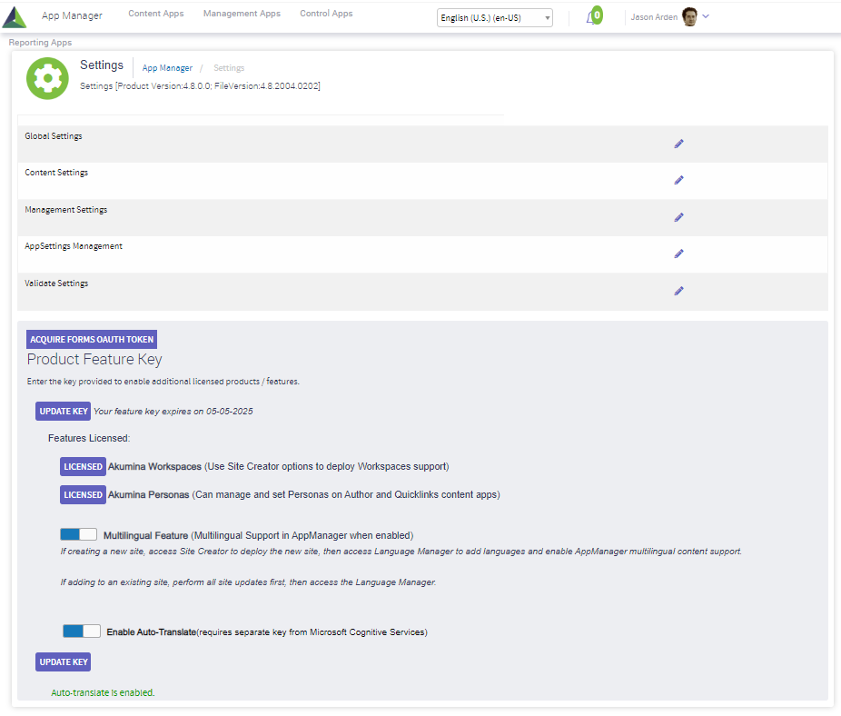841x716 pixels.
Task: Open the notifications bell icon
Action: [592, 17]
